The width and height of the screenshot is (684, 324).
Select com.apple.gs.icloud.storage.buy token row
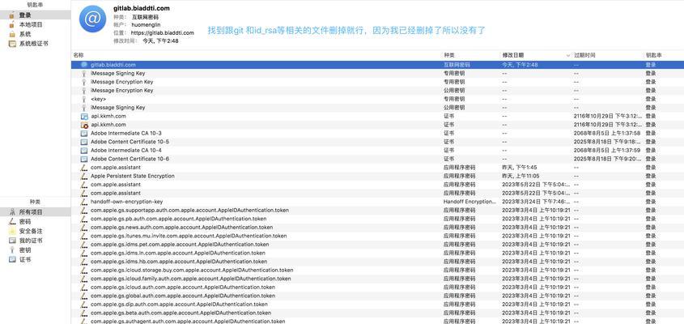pos(377,271)
